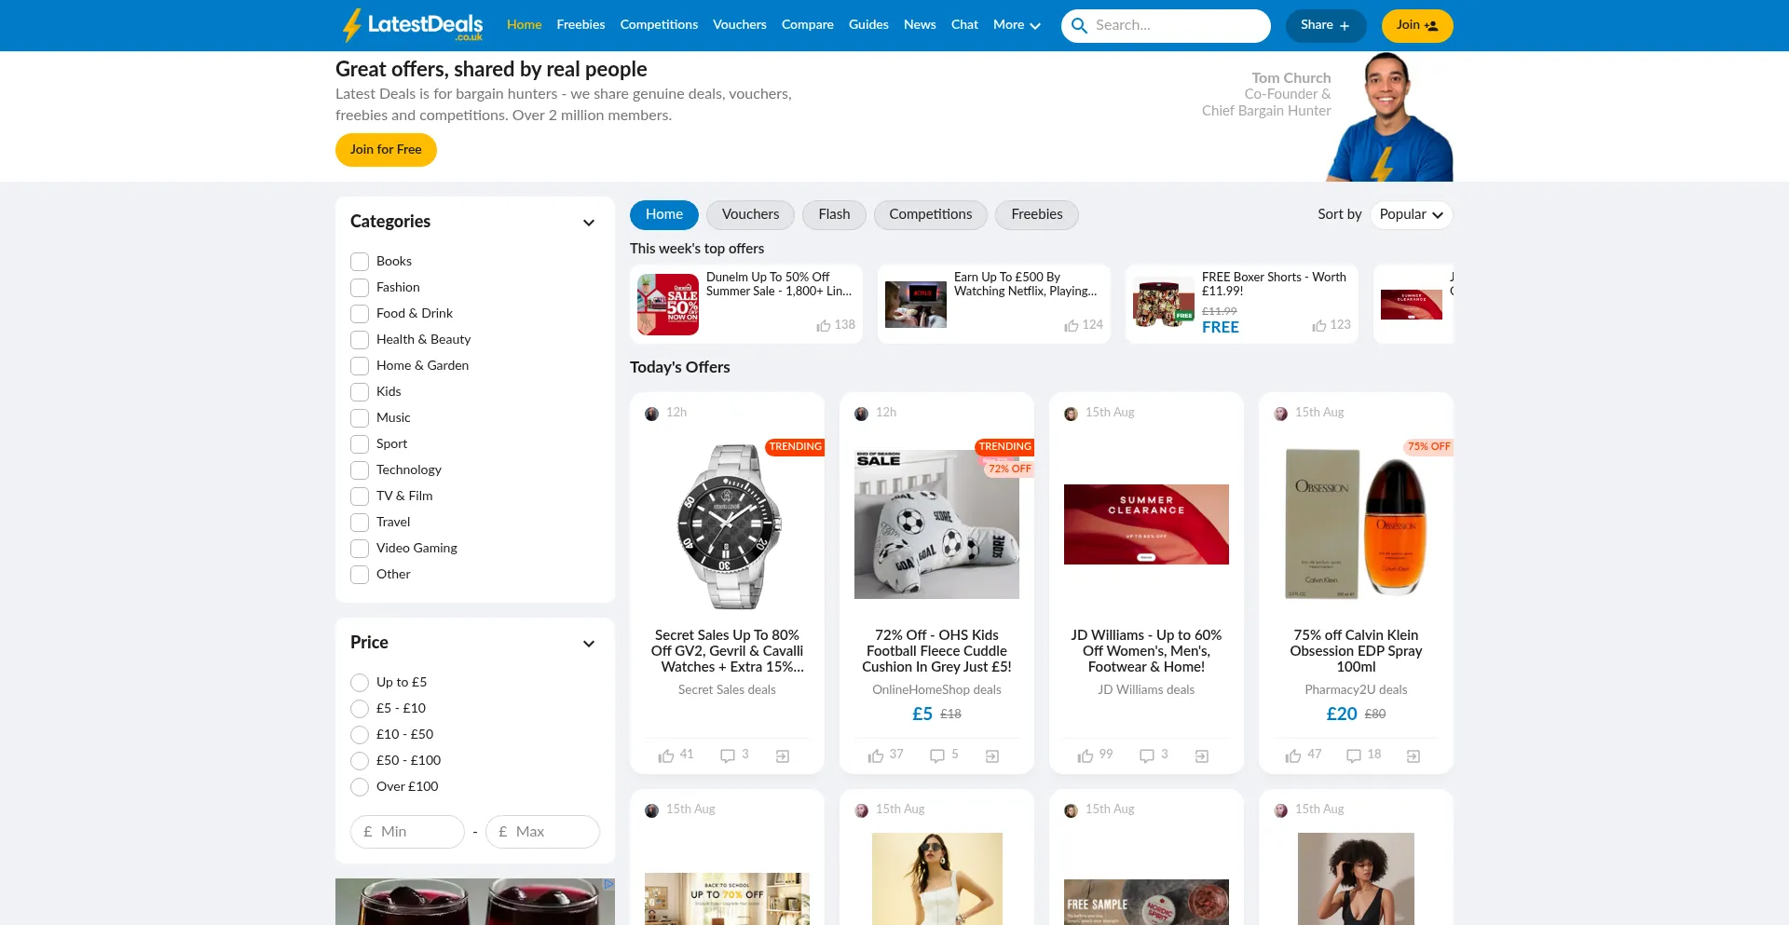Image resolution: width=1789 pixels, height=925 pixels.
Task: Like the Calvin Klein Obsession deal
Action: tap(1293, 755)
